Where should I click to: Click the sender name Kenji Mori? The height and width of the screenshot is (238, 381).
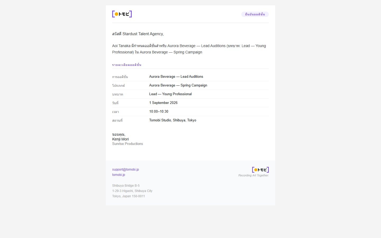[120, 139]
